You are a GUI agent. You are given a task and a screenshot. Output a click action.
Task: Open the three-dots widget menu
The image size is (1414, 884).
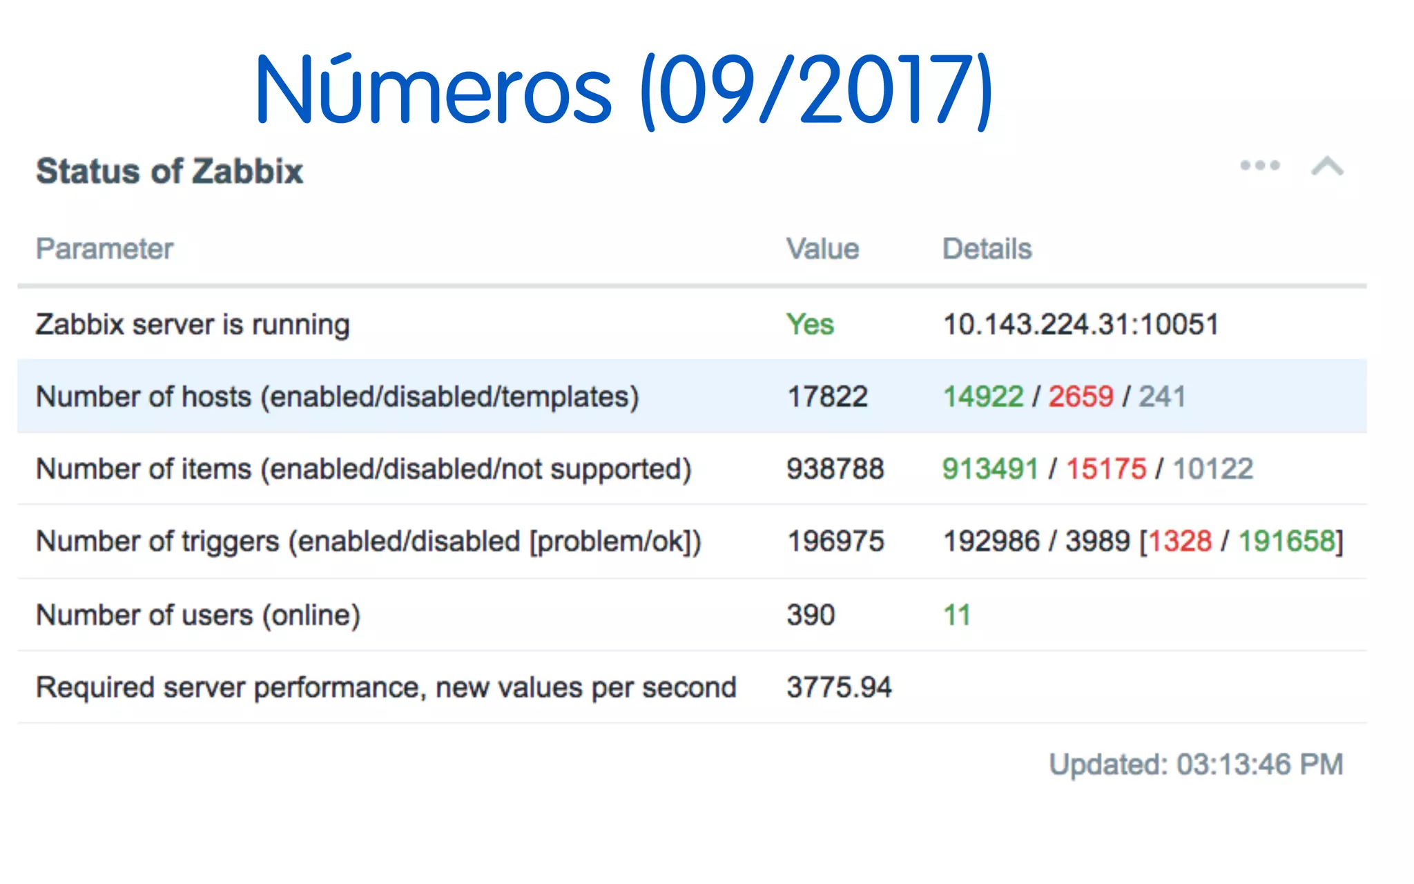point(1259,166)
